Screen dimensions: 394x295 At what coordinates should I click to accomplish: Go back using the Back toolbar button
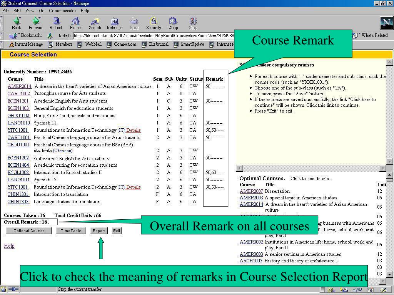16,23
